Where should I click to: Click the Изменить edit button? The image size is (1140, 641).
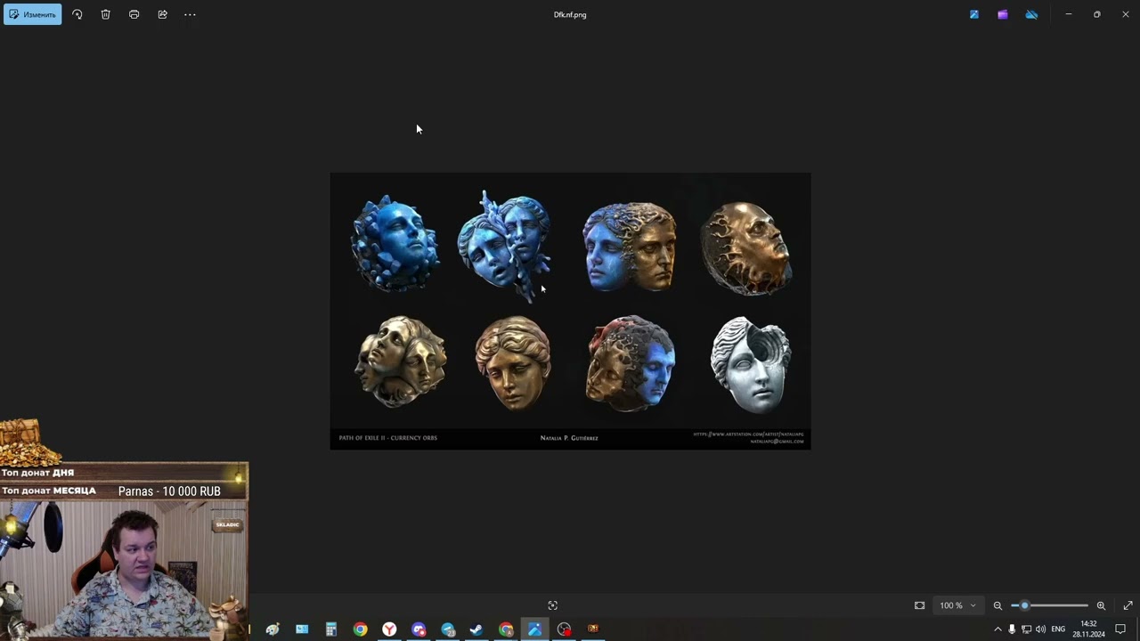coord(33,14)
